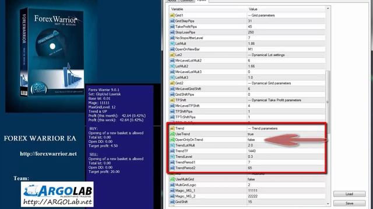Click the UseMultiGrid boolean icon
The height and width of the screenshot is (209, 373).
tap(172, 179)
